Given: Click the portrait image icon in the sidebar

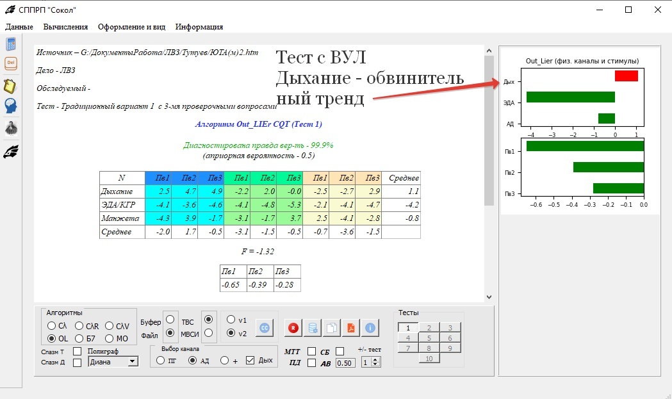Looking at the screenshot, I should coord(10,128).
